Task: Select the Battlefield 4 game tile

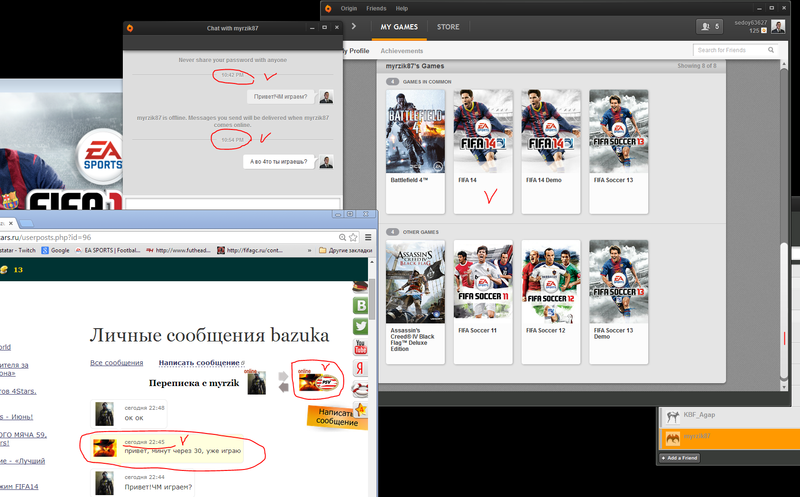Action: [x=415, y=152]
